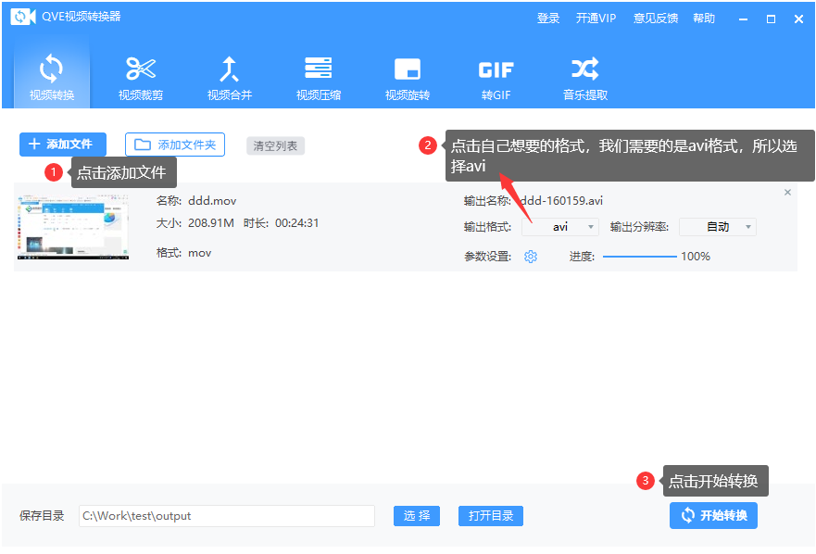
Task: Minimize the QVE converter window
Action: point(743,19)
